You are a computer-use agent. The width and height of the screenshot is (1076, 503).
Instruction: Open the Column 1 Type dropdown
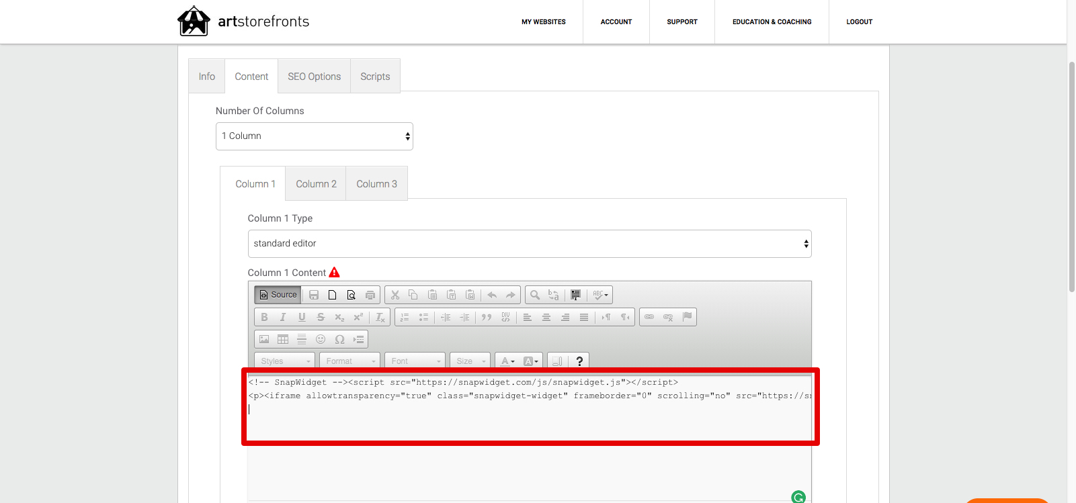click(x=530, y=244)
